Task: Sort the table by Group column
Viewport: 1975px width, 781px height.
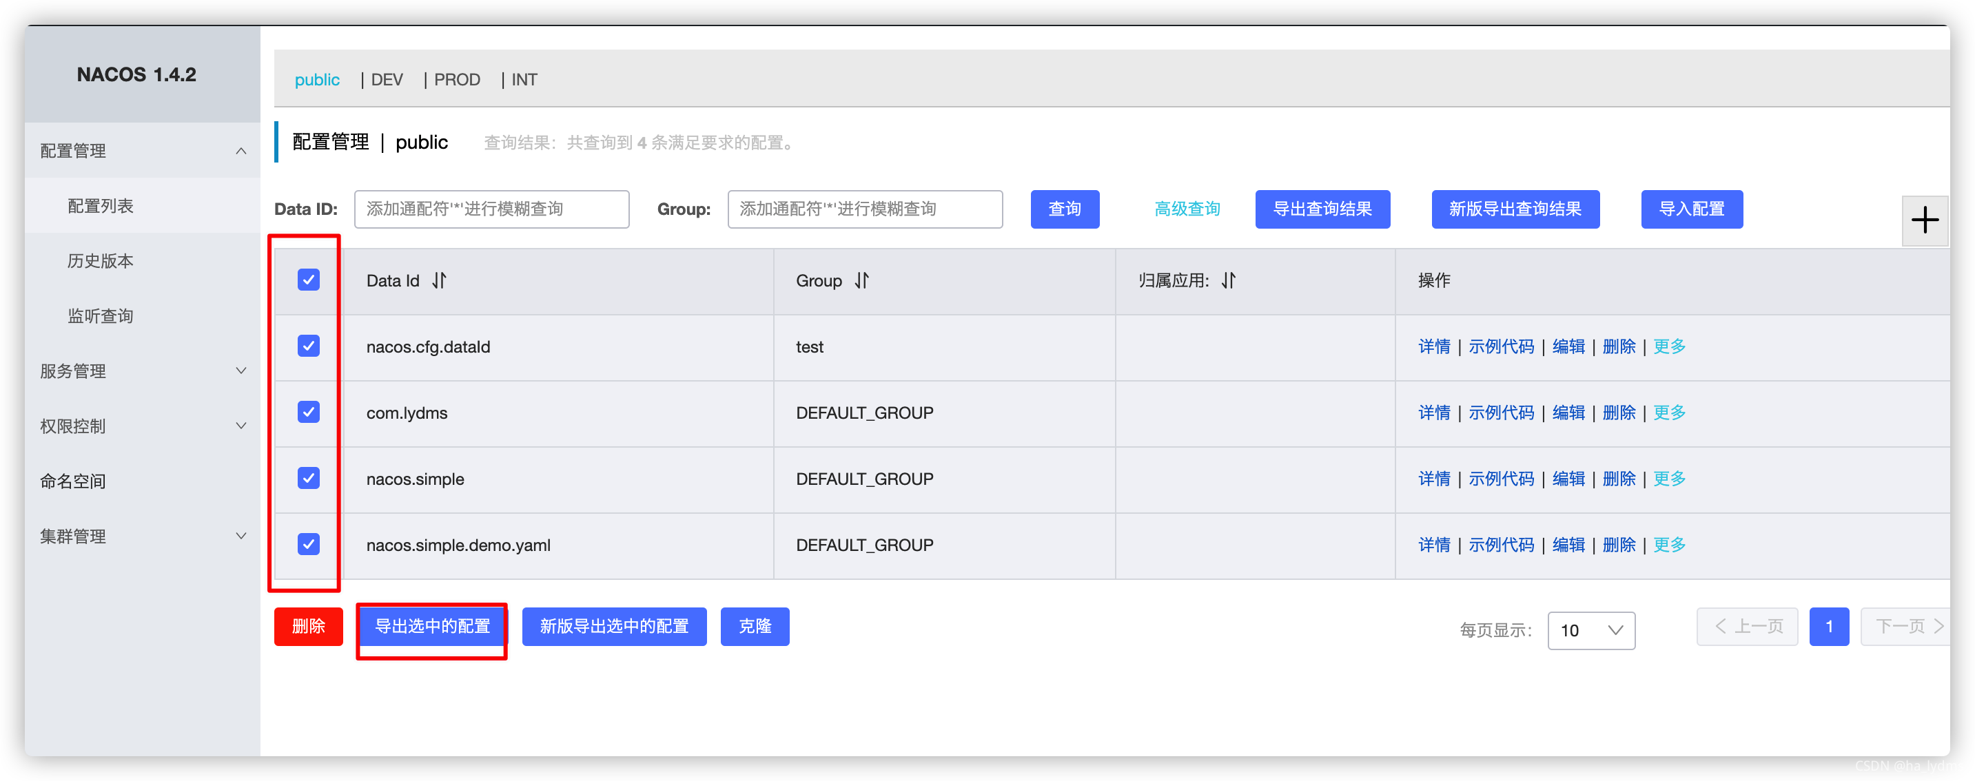Action: [x=862, y=280]
